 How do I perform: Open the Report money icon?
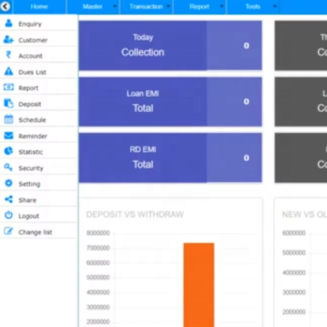coord(8,87)
